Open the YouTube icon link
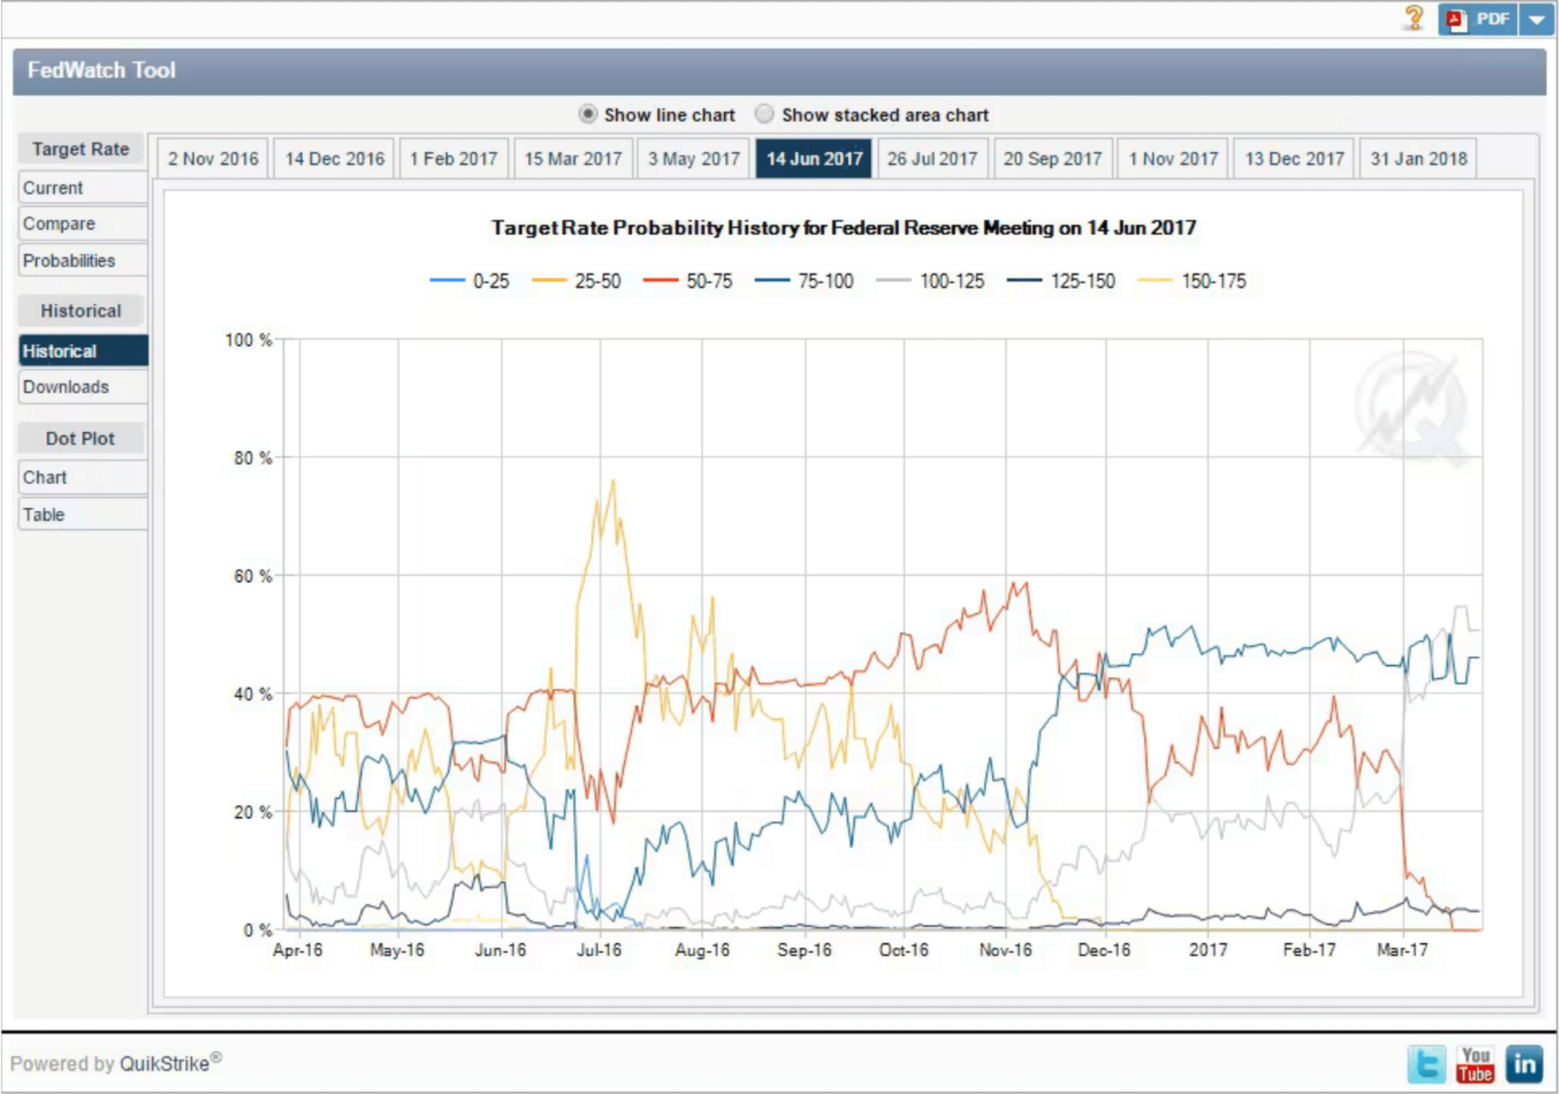This screenshot has width=1559, height=1094. coord(1475,1064)
